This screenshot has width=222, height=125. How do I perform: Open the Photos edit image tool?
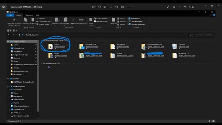pyautogui.click(x=93, y=7)
